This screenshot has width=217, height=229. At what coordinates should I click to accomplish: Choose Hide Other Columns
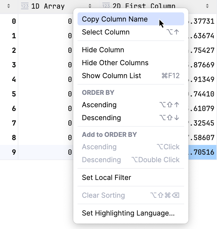(x=115, y=63)
